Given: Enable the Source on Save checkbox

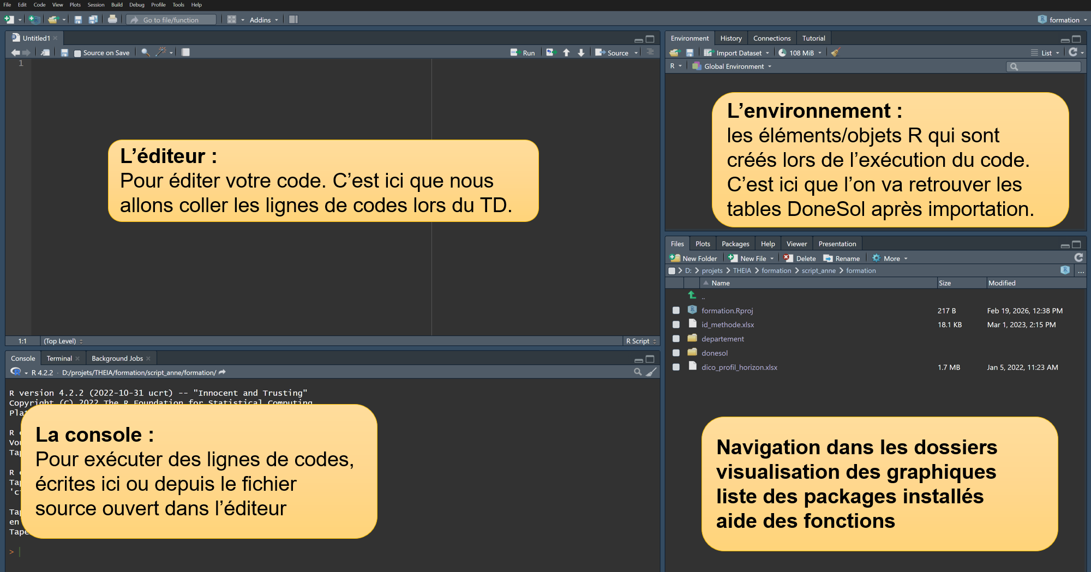Looking at the screenshot, I should pos(77,53).
